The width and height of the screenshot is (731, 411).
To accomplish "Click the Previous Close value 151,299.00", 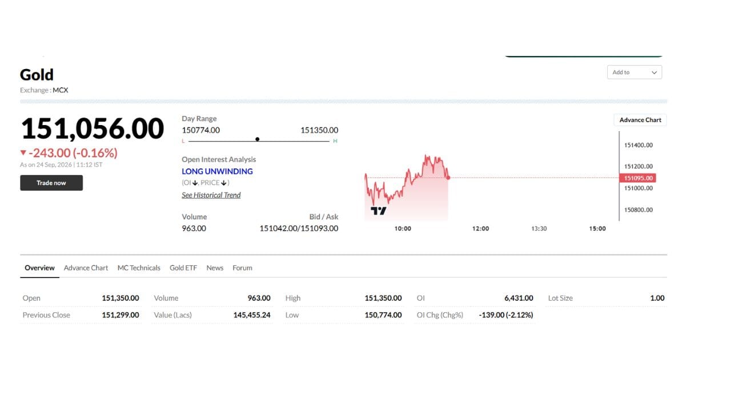I will point(121,315).
